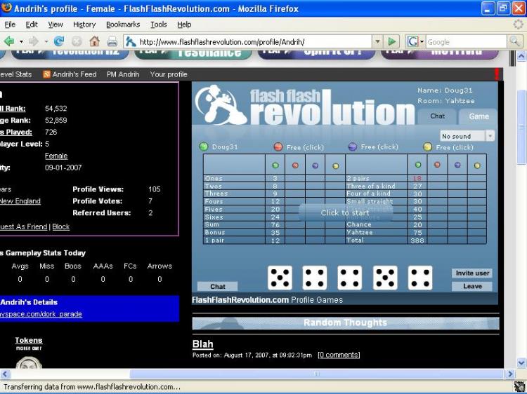
Task: Click the printer icon in the toolbar
Action: click(x=112, y=41)
